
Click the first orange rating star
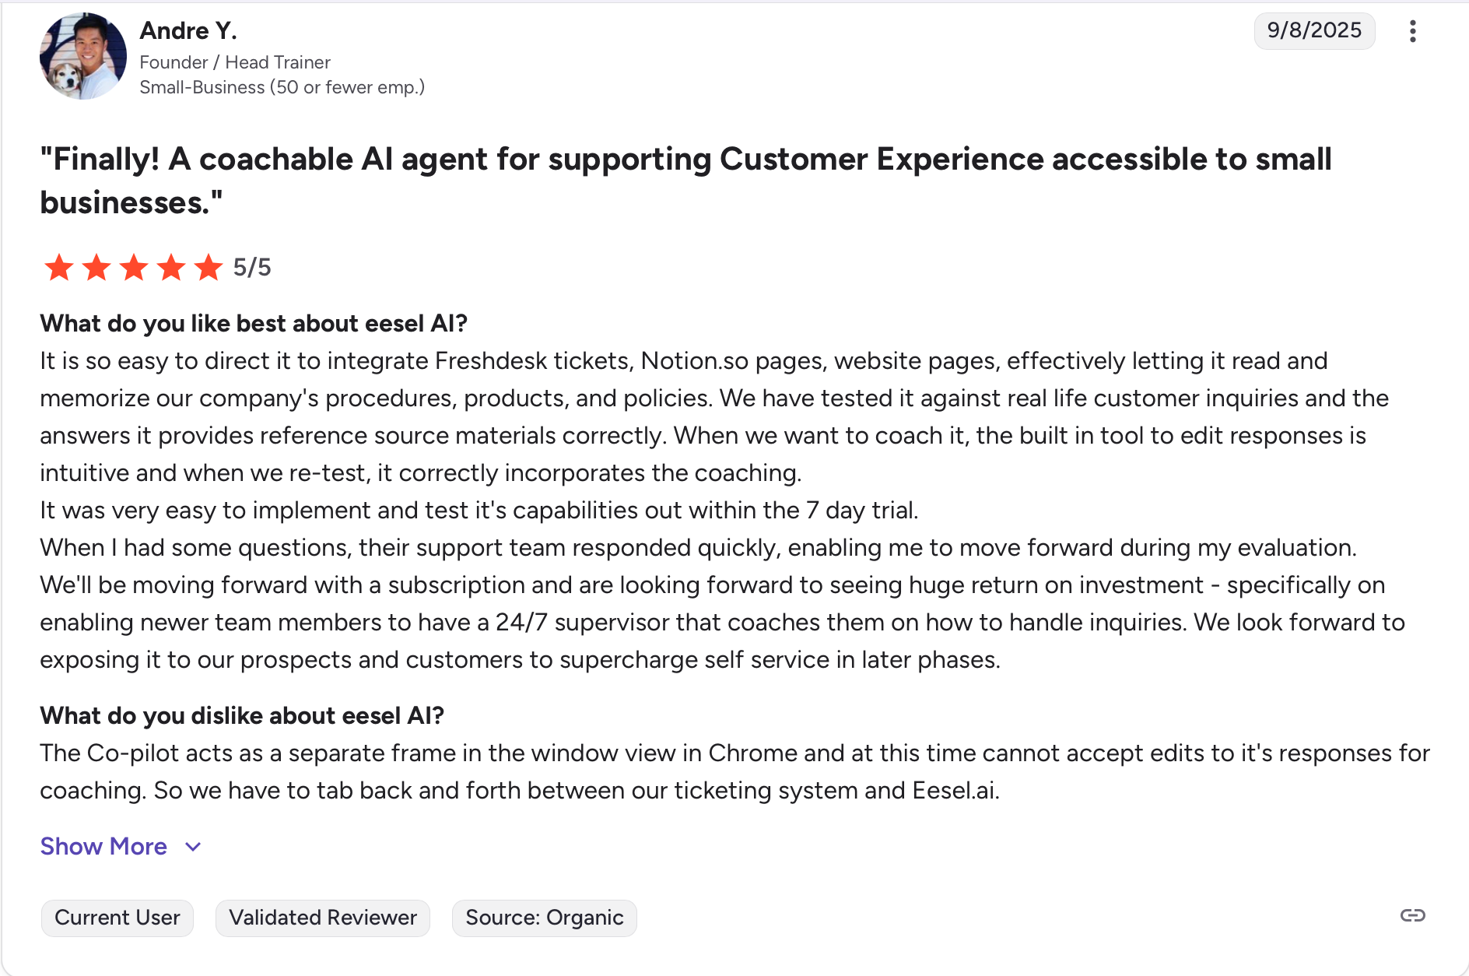pyautogui.click(x=59, y=267)
